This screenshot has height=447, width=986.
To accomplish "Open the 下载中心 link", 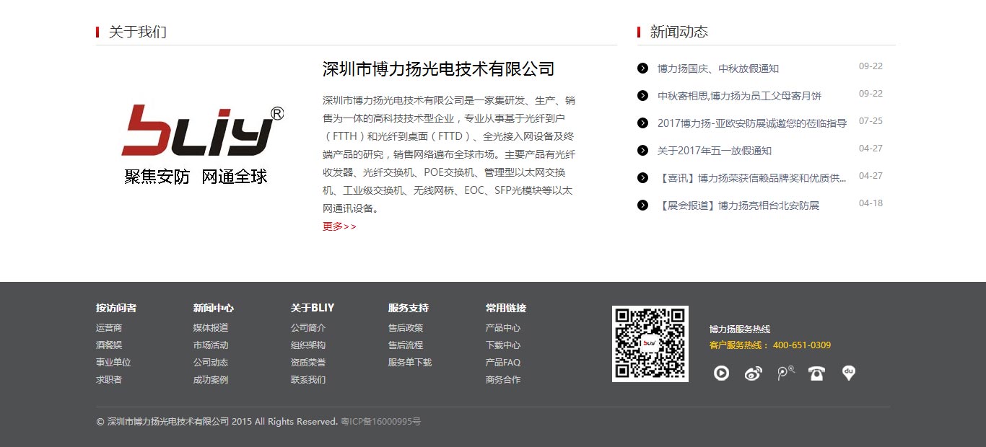I will (503, 345).
